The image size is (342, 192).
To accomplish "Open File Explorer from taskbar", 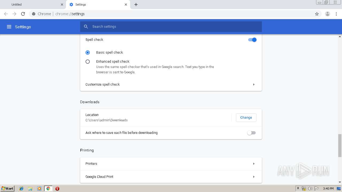I will [30, 189].
